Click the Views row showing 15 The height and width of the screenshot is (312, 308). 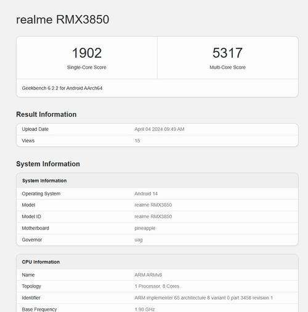(157, 141)
